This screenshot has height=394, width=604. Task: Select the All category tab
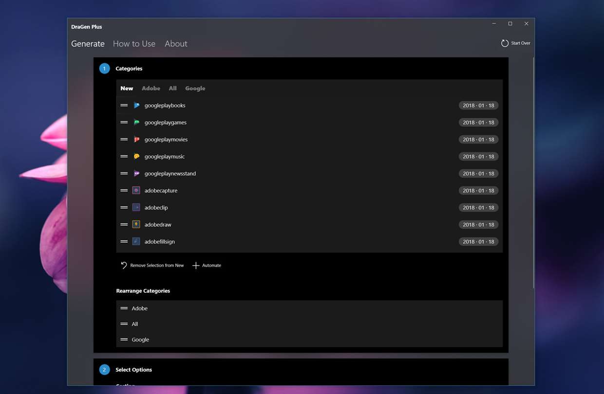tap(172, 89)
